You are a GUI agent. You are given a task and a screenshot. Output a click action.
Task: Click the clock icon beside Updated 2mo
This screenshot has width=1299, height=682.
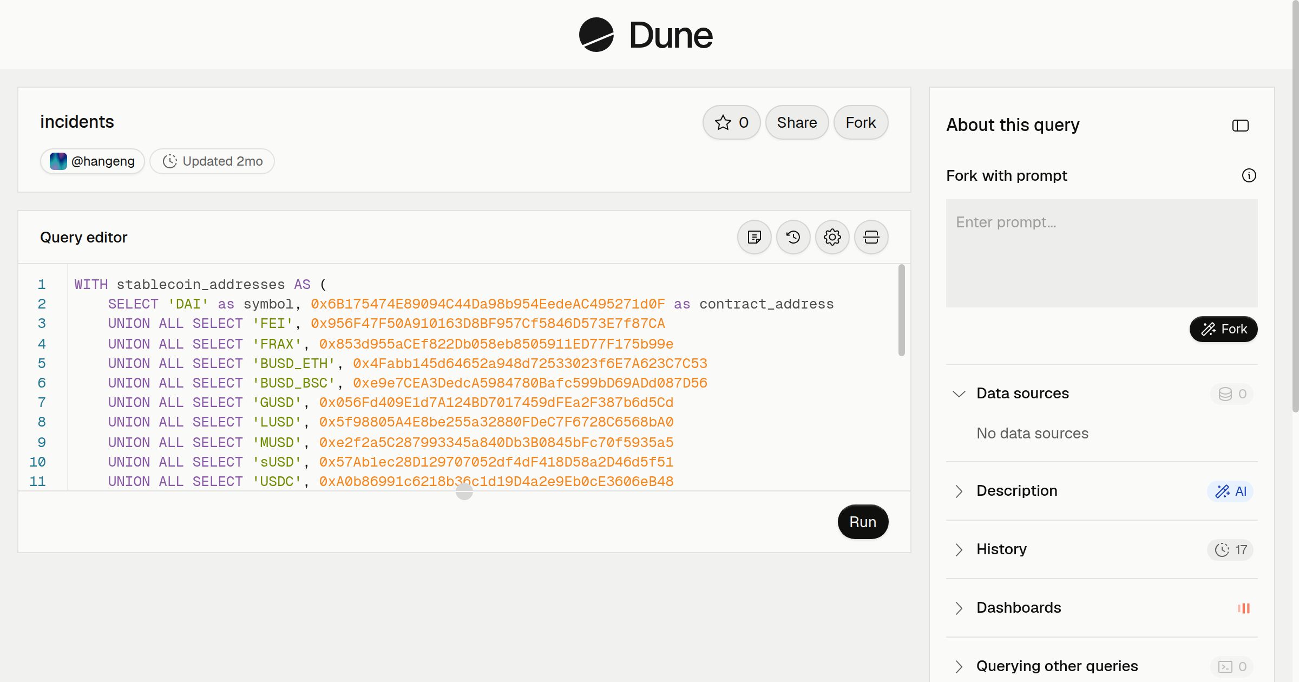170,161
